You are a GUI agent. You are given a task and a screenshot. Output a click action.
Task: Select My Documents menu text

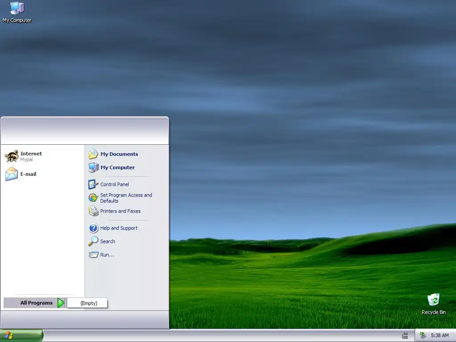click(x=119, y=154)
